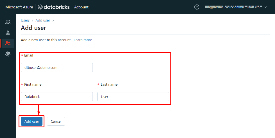Open the Learn more link
The image size is (275, 138).
[83, 40]
